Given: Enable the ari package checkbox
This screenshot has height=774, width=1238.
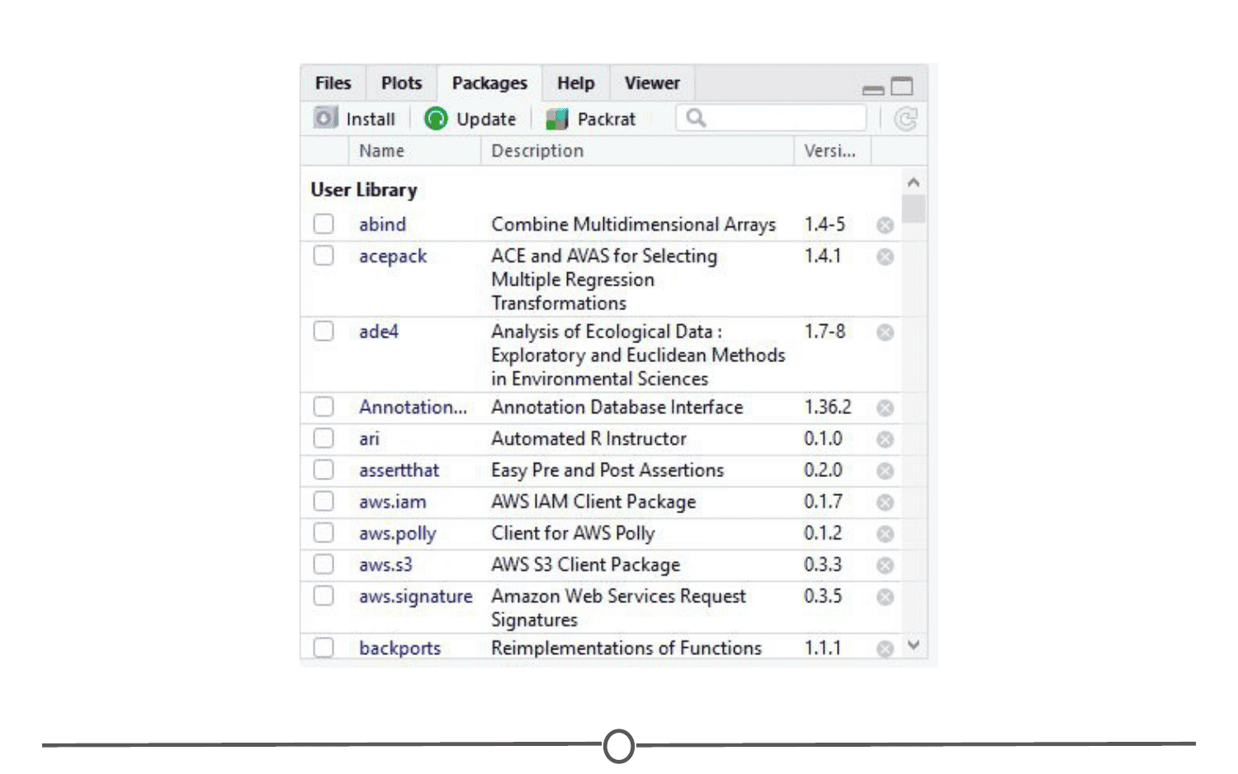Looking at the screenshot, I should coord(324,438).
